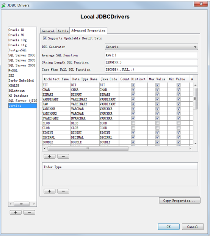This screenshot has width=210, height=236.
Task: Click the Architect Name column header
Action: click(x=56, y=79)
